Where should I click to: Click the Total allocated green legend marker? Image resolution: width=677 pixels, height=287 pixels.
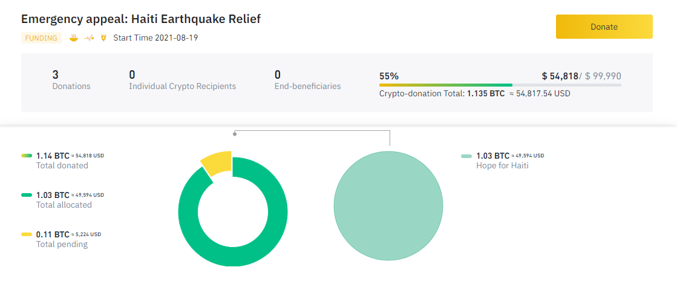[27, 195]
